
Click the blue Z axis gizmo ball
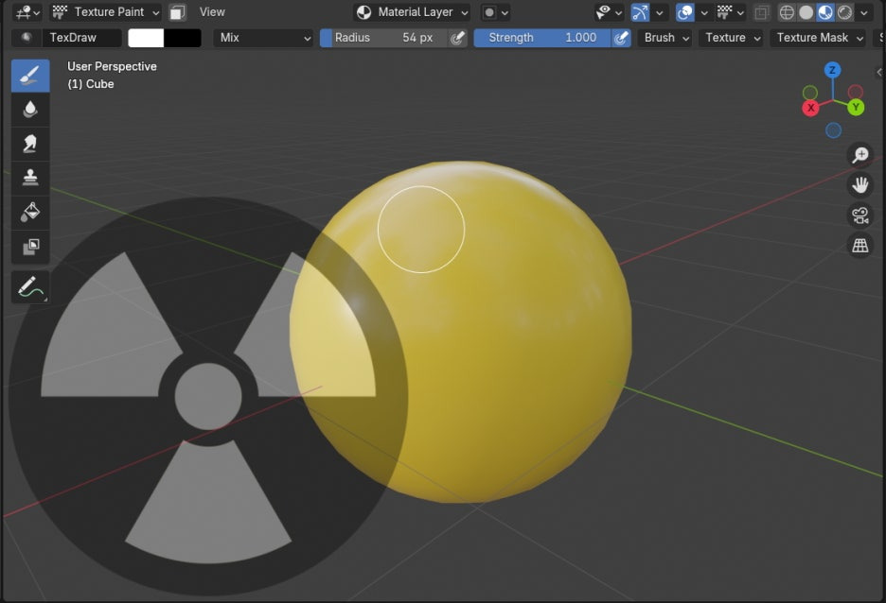pyautogui.click(x=832, y=71)
